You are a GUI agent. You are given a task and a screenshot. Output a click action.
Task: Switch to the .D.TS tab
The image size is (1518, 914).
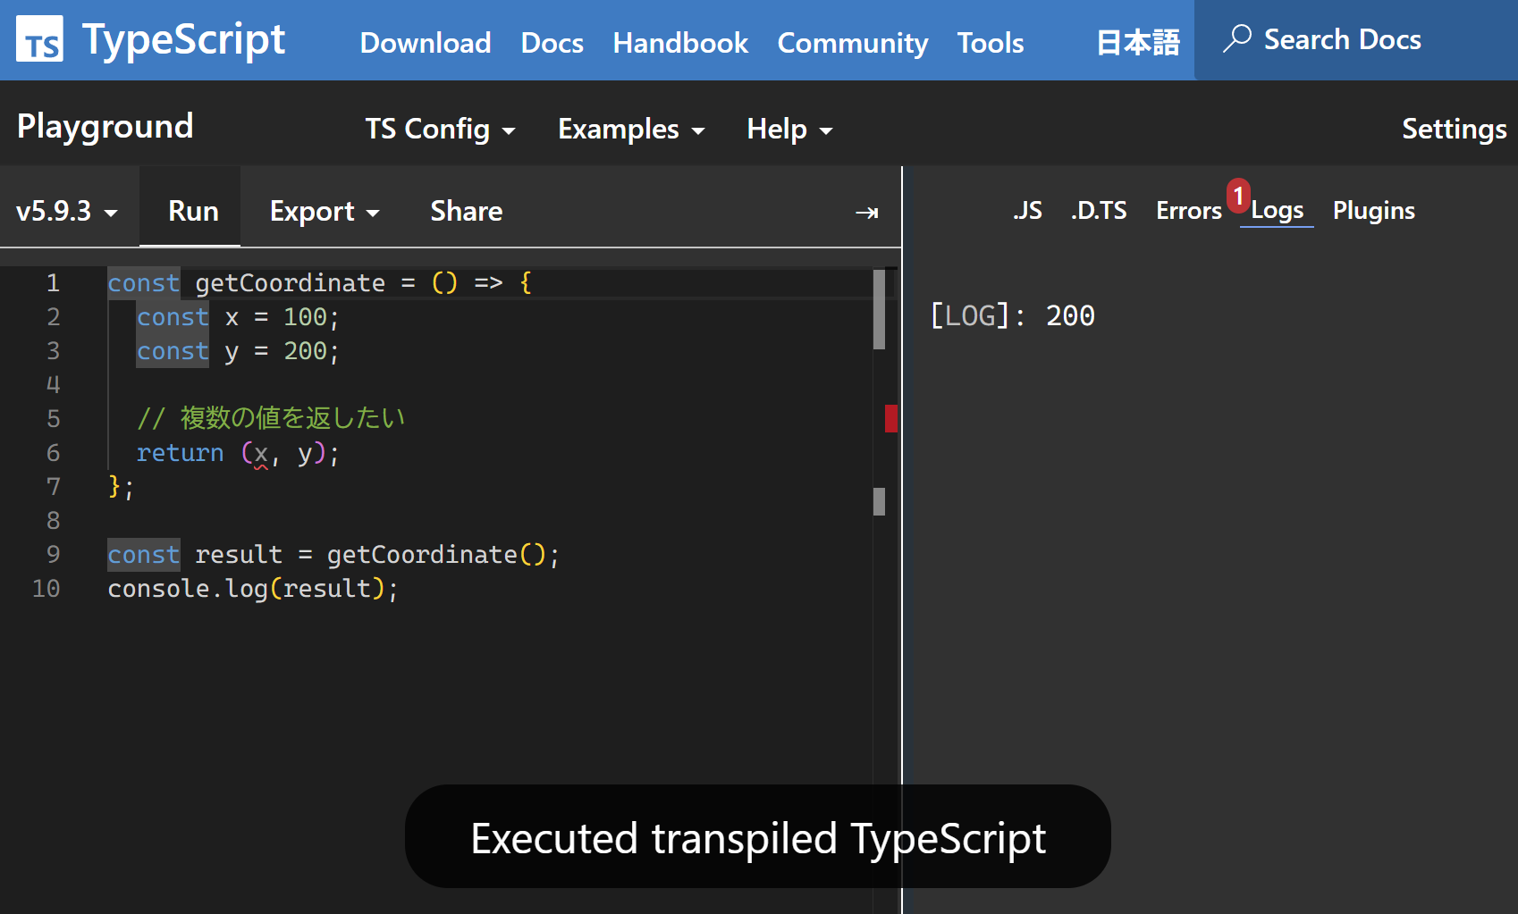tap(1099, 211)
